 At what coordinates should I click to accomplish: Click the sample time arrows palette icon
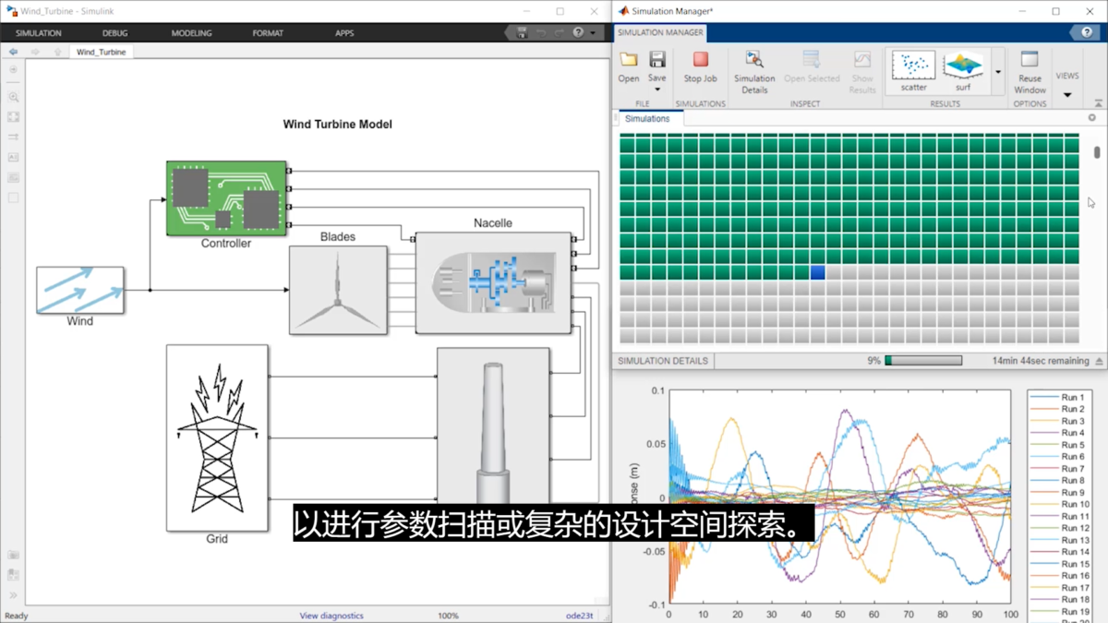pos(13,137)
